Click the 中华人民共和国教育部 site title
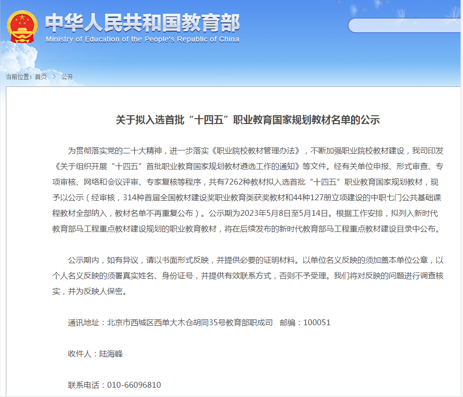This screenshot has height=397, width=463. coord(142,22)
